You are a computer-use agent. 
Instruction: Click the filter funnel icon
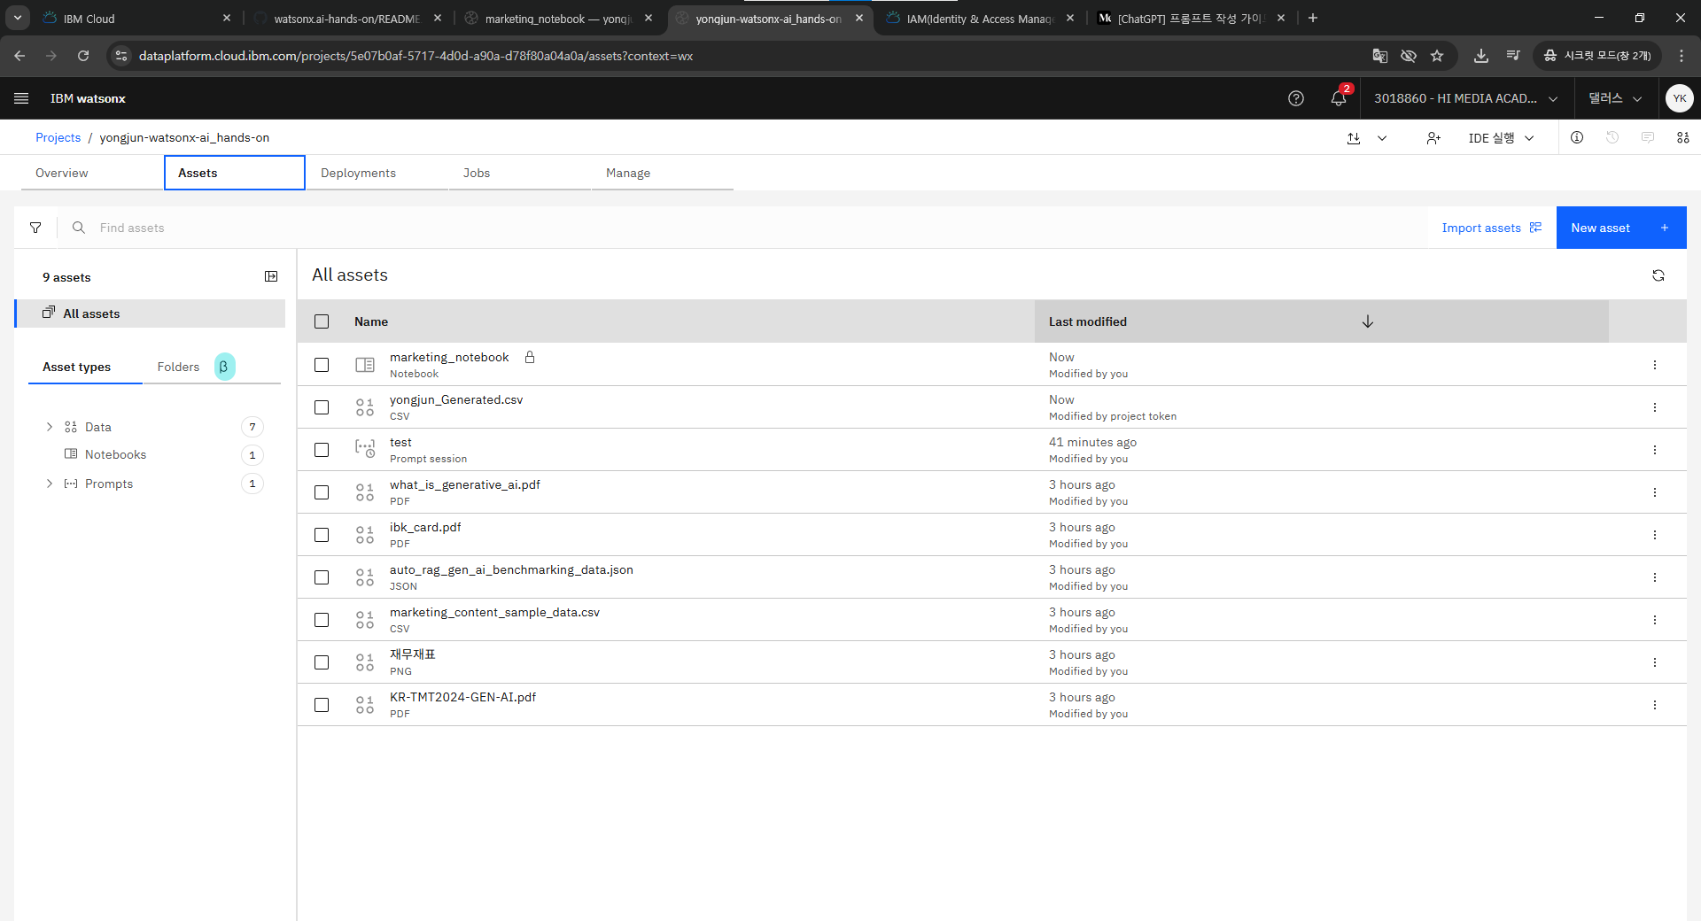[35, 228]
